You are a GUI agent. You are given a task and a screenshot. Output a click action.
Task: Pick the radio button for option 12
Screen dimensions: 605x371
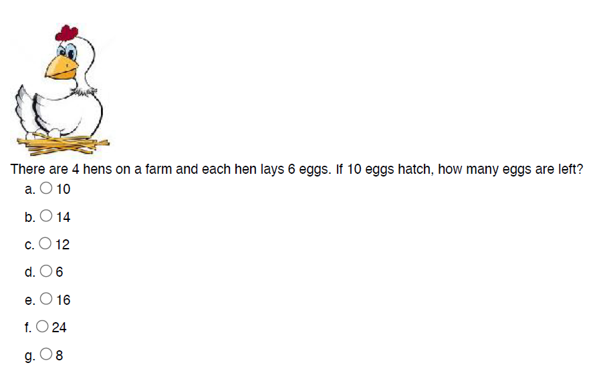[x=46, y=245]
